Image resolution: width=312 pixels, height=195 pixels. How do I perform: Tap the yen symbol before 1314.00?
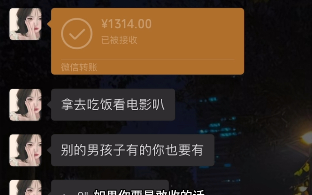tap(104, 24)
